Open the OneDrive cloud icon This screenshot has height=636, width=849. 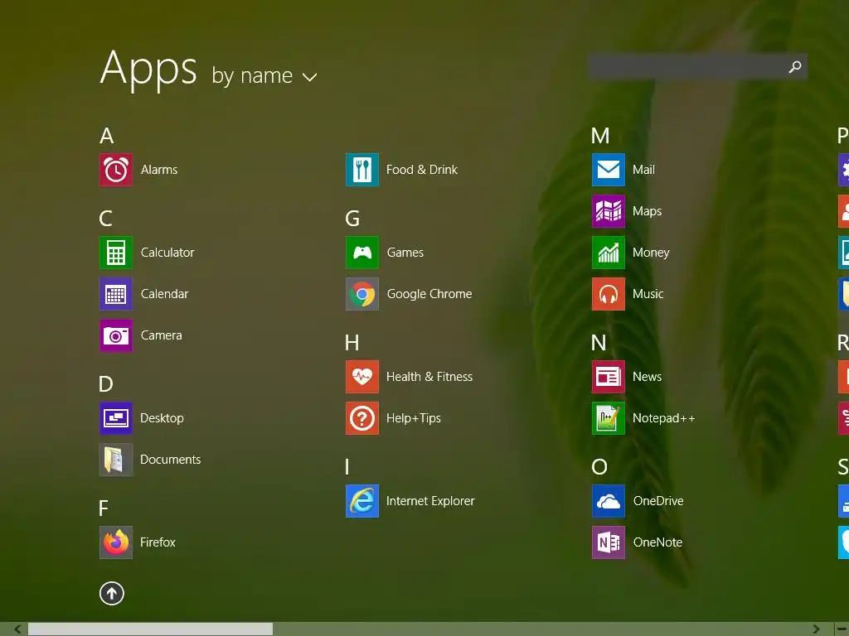tap(609, 501)
